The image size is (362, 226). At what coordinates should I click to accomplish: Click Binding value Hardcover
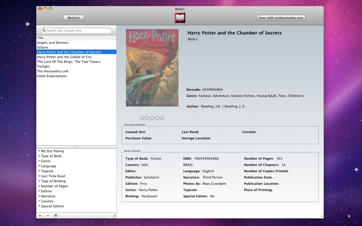pyautogui.click(x=149, y=196)
